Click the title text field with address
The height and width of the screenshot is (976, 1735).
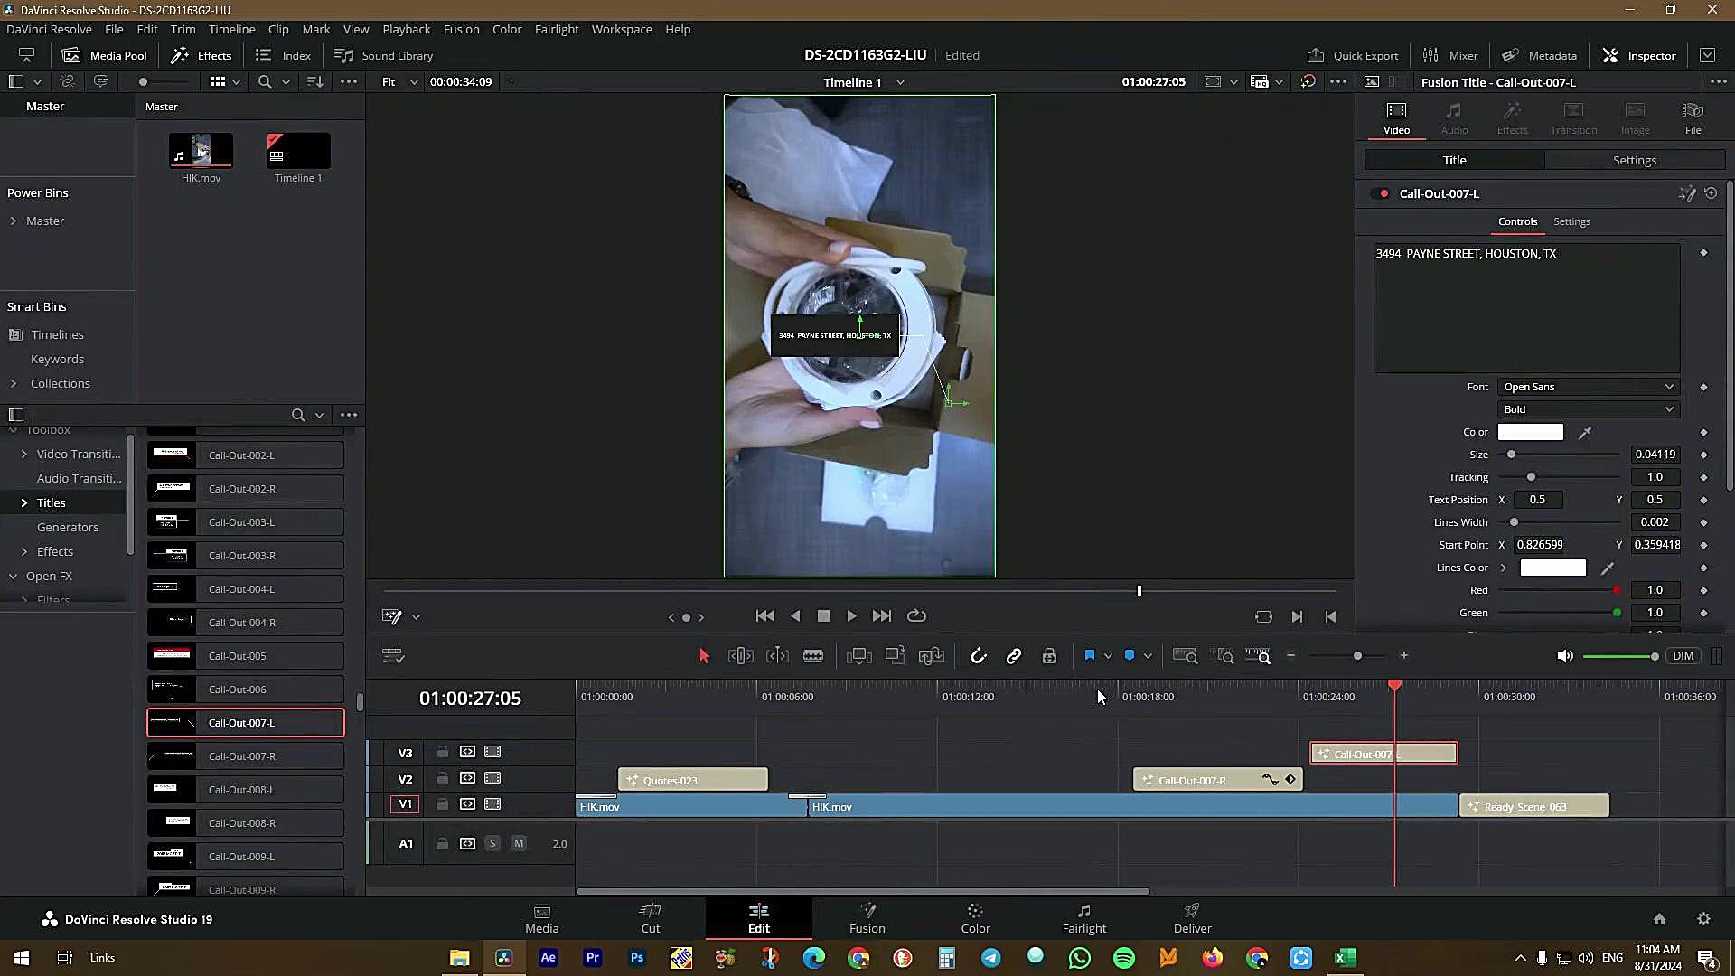coord(1526,308)
